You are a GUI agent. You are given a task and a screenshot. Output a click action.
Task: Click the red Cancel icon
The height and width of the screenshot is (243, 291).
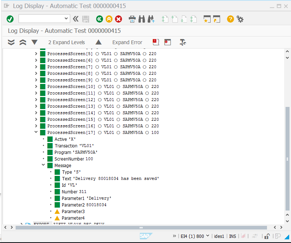point(118,19)
